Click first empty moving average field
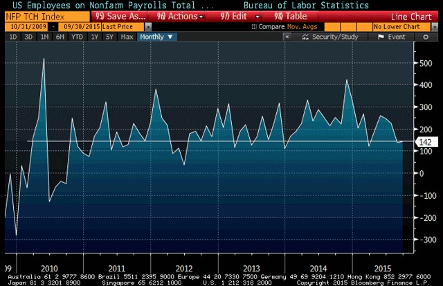This screenshot has width=443, height=286. [x=332, y=27]
